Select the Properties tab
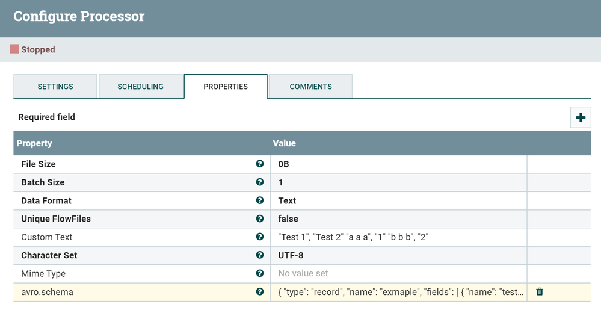Screen dimensions: 601x310 [x=226, y=86]
